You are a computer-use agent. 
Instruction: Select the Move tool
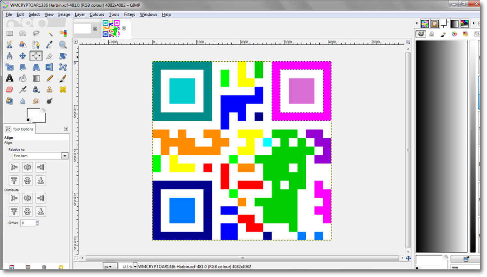coord(23,56)
